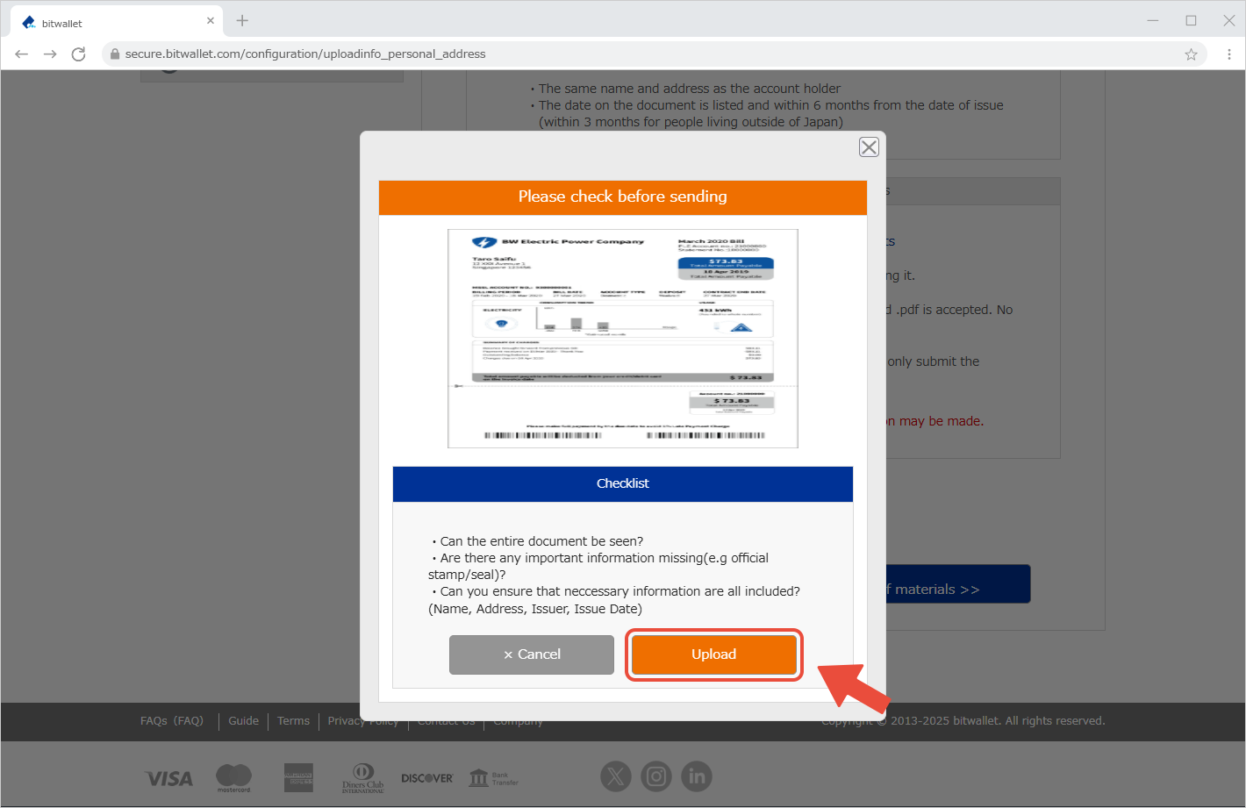Go forward to the next page
1246x808 pixels.
[50, 54]
